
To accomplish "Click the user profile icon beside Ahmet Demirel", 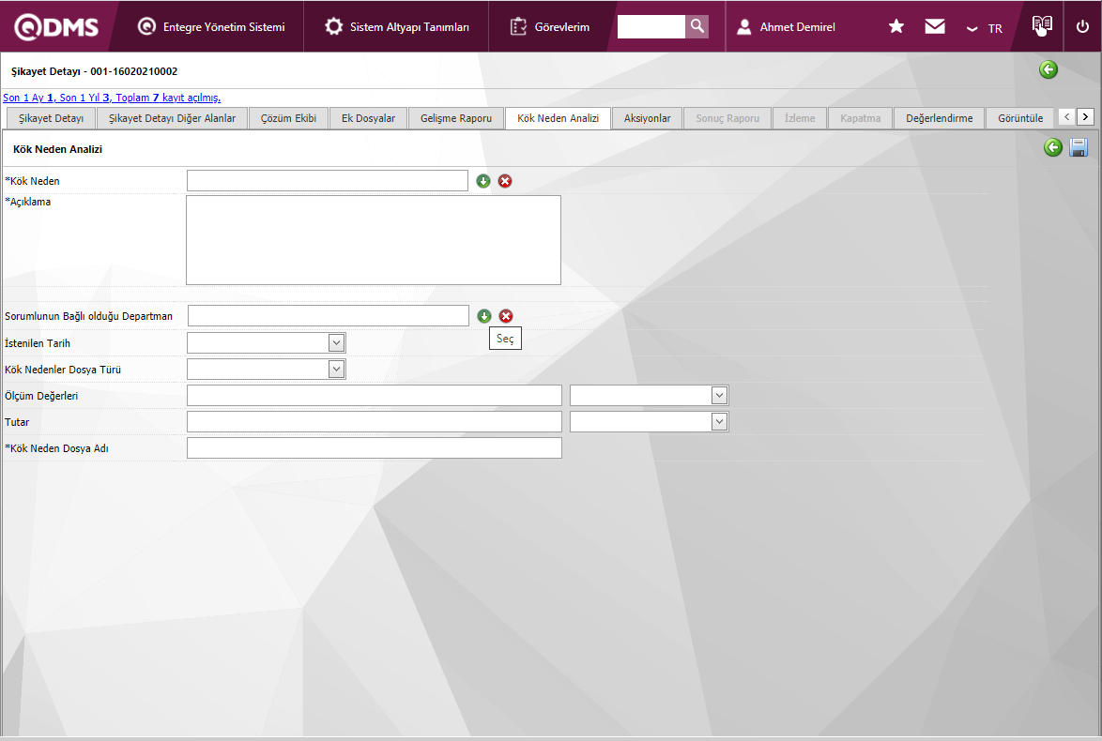I will tap(744, 26).
